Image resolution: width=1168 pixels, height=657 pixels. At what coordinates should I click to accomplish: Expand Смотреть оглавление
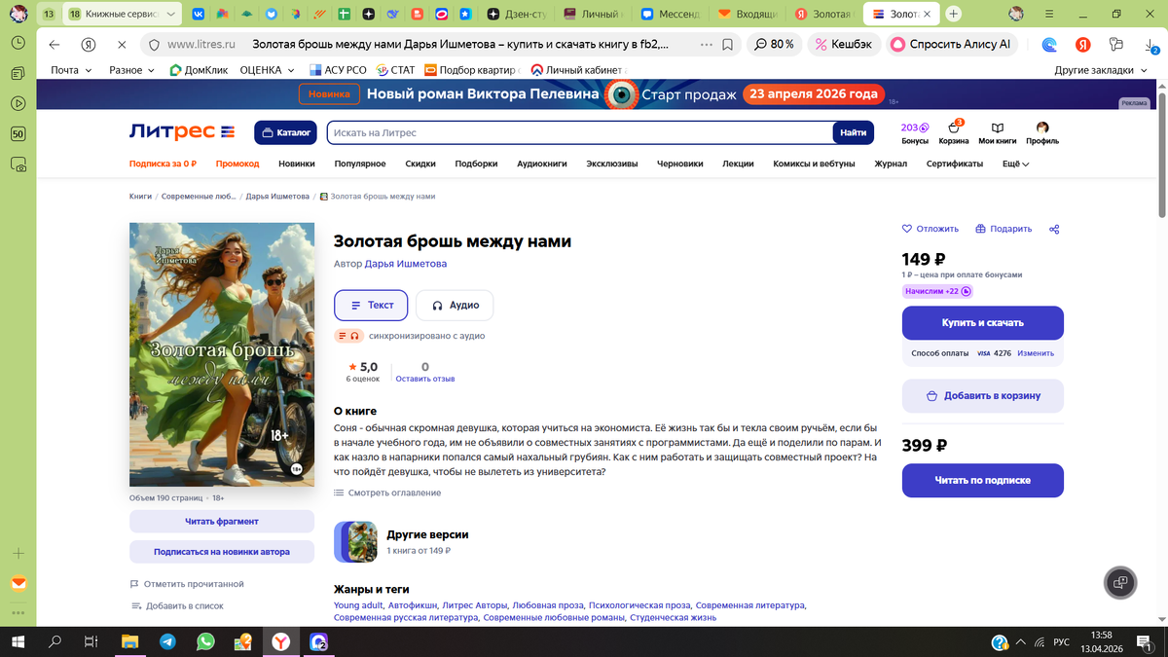[x=387, y=493]
